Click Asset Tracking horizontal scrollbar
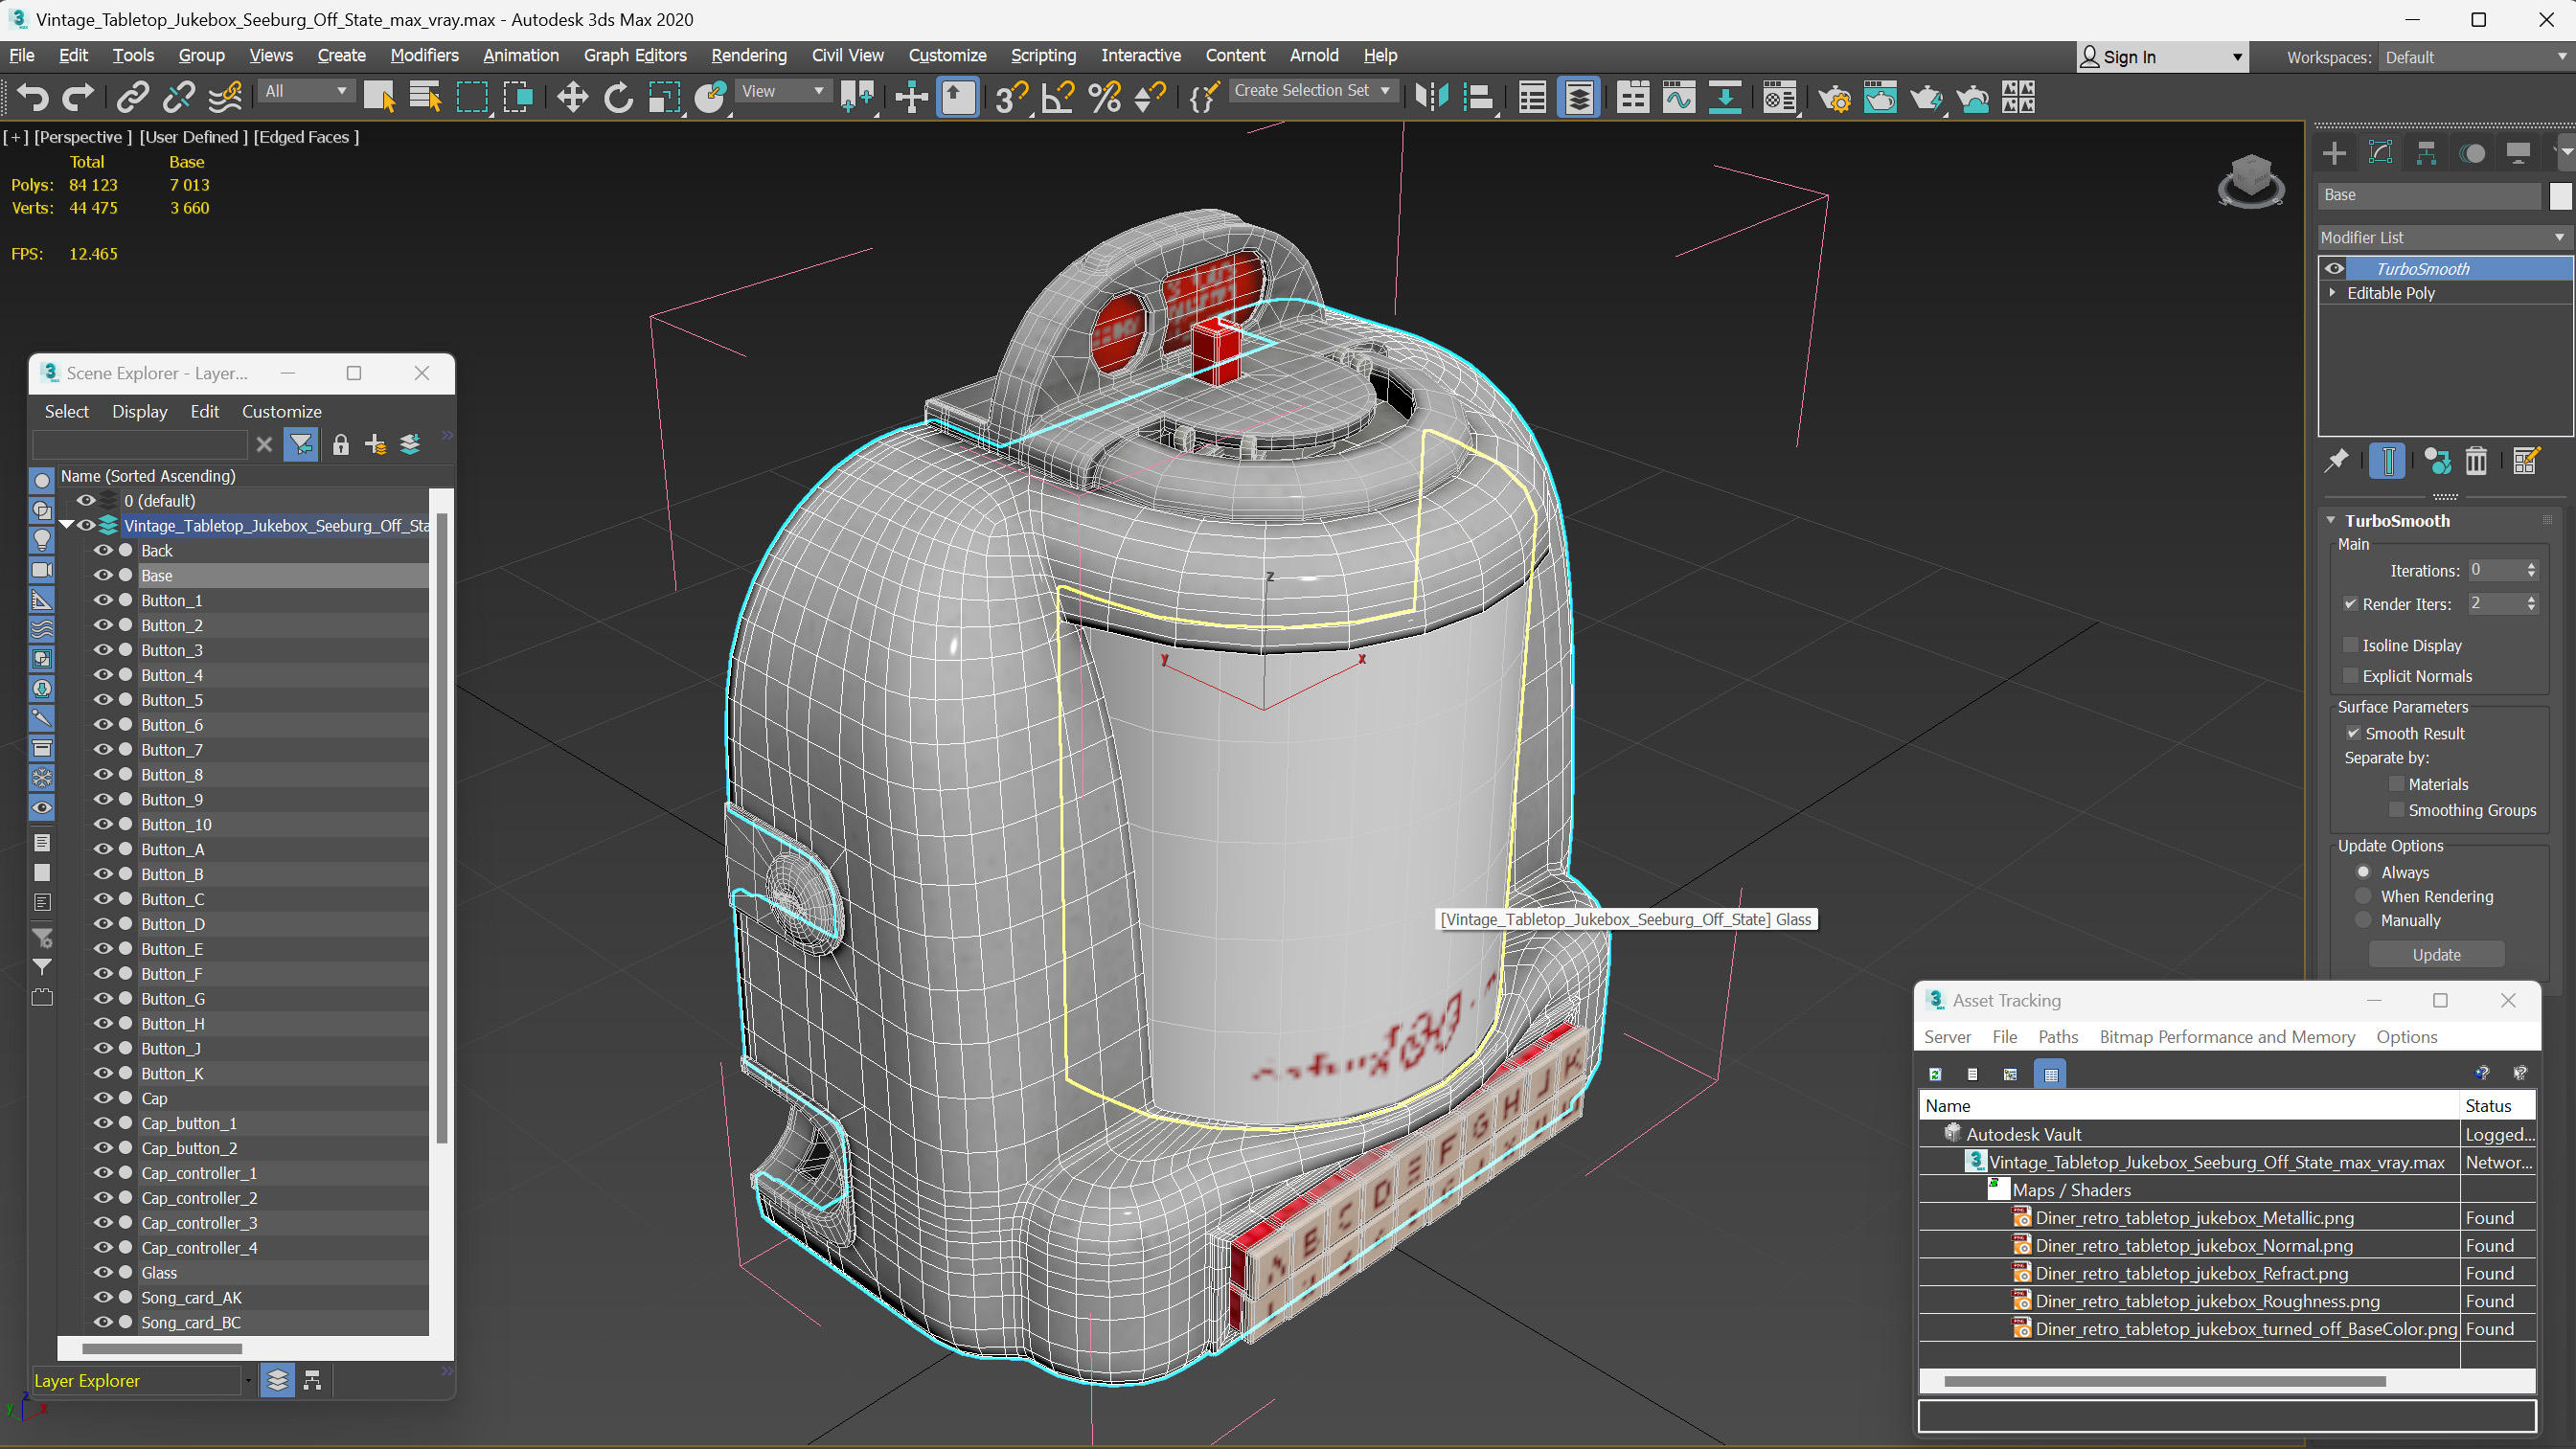 [2165, 1381]
